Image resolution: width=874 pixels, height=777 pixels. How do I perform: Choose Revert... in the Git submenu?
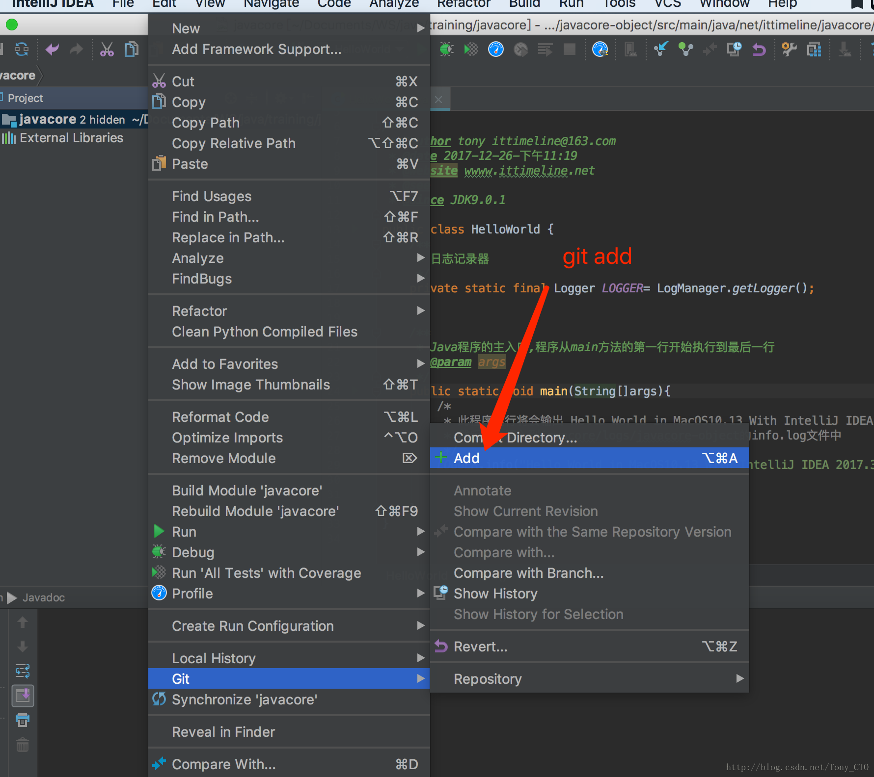(x=589, y=647)
